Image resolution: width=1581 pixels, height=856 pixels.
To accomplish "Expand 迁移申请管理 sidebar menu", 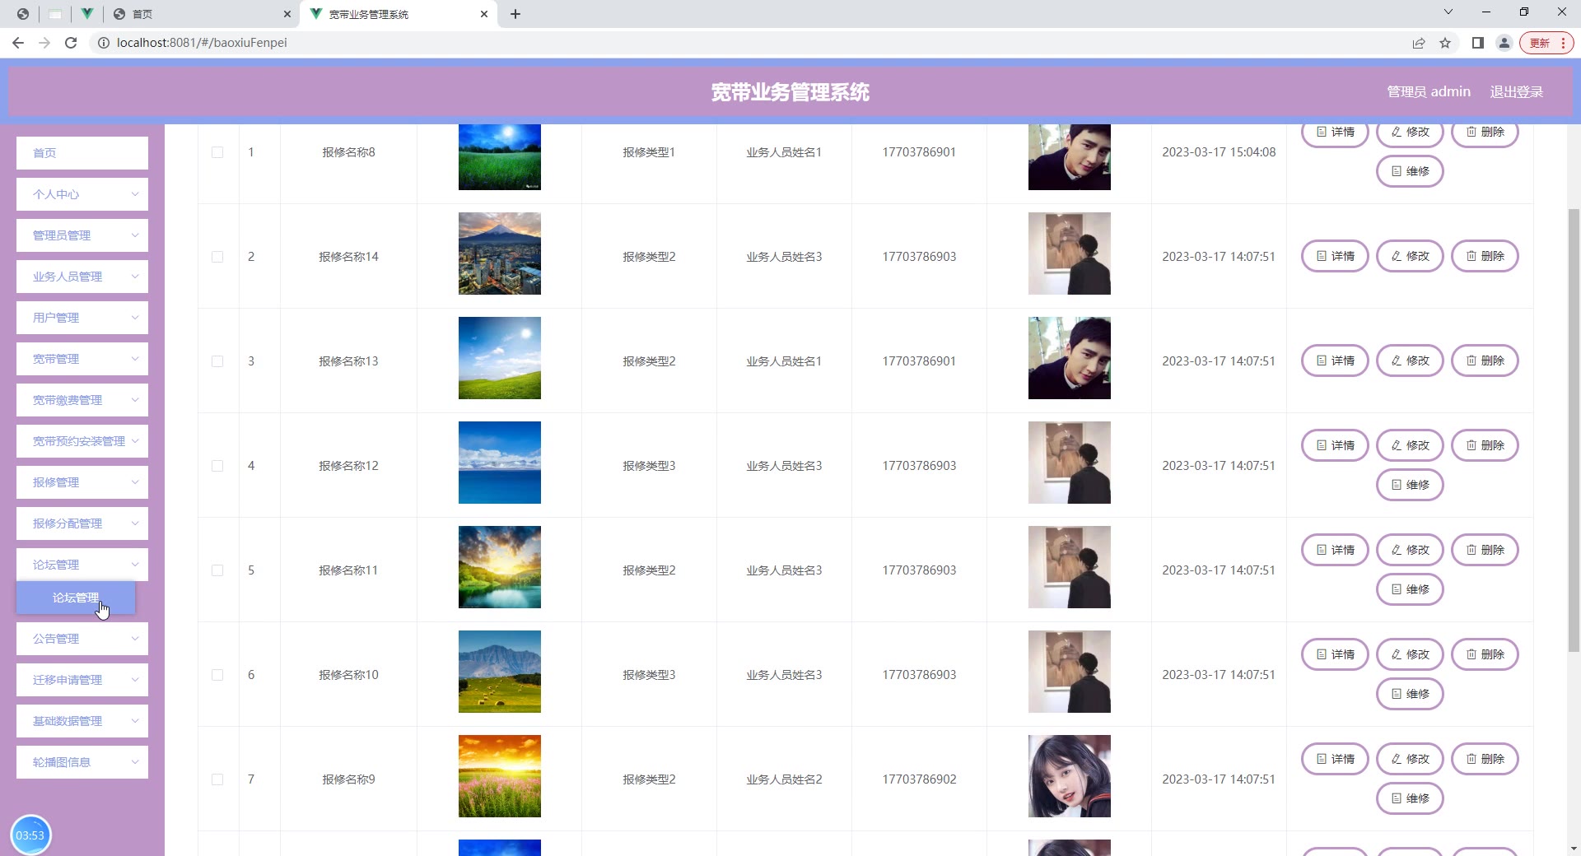I will (x=82, y=680).
